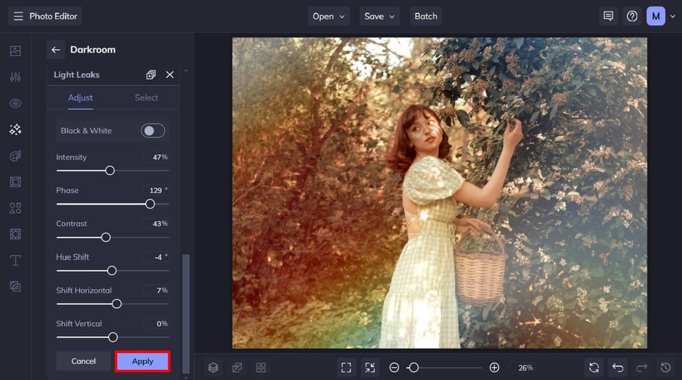Toggle the Black & White switch
The height and width of the screenshot is (380, 682).
coord(152,131)
